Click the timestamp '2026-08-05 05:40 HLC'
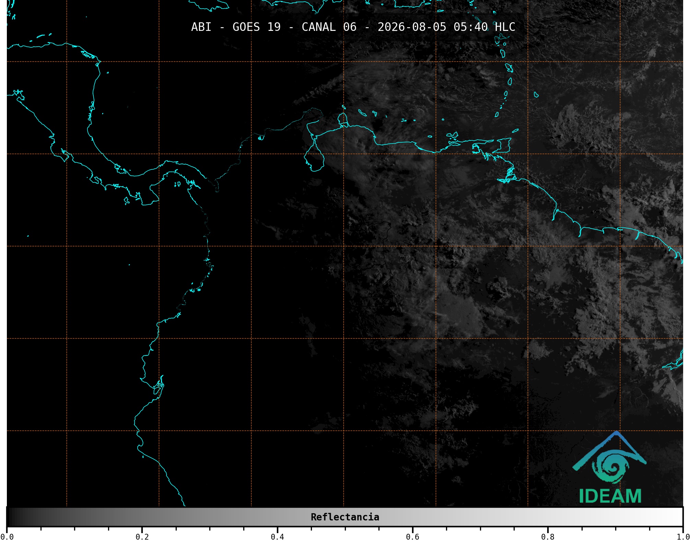The image size is (690, 541). pyautogui.click(x=446, y=27)
